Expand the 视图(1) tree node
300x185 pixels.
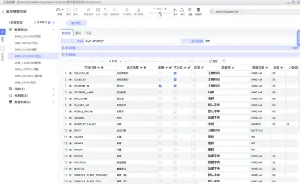54,89
